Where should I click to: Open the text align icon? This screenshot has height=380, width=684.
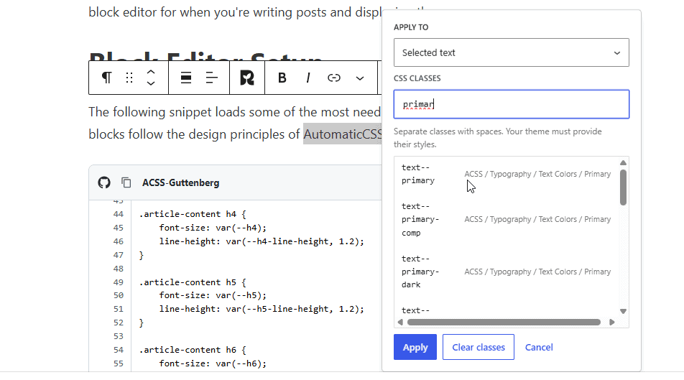(211, 78)
